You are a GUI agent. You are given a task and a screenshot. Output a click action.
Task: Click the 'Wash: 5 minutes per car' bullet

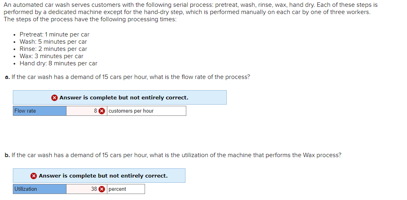pyautogui.click(x=53, y=42)
